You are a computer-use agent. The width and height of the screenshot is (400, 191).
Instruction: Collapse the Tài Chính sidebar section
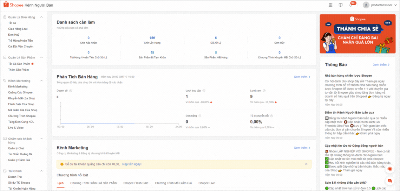[x=42, y=171]
